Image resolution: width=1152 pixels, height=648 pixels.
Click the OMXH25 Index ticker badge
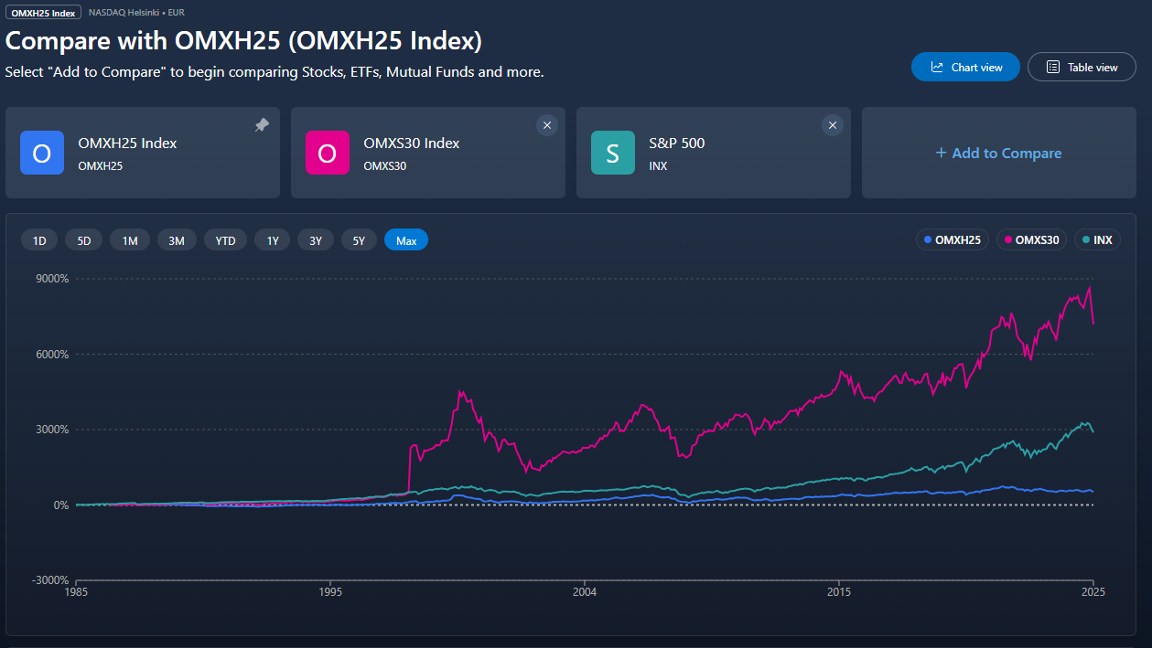point(42,12)
